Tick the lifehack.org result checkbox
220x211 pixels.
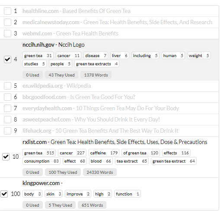[7, 131]
